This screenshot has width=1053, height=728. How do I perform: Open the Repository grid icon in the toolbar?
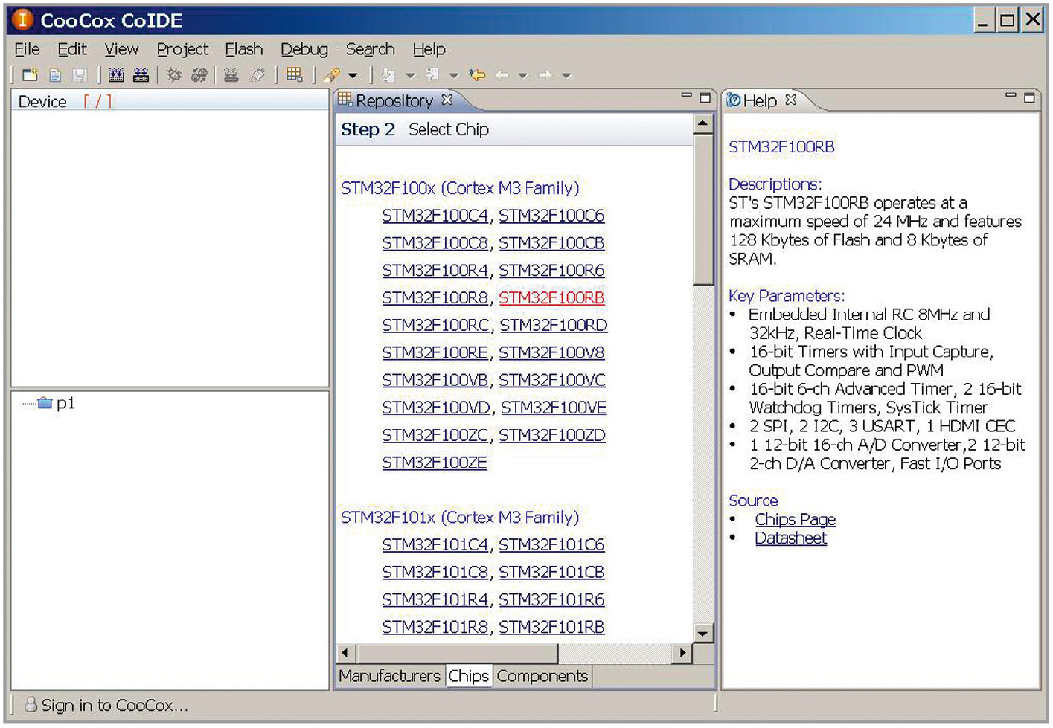click(295, 75)
